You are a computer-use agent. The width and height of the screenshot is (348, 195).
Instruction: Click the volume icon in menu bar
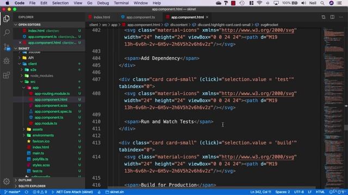click(303, 3)
